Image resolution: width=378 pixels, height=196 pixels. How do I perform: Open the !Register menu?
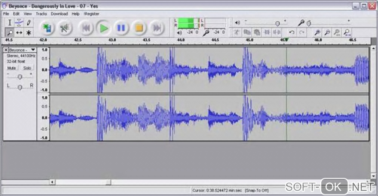92,14
